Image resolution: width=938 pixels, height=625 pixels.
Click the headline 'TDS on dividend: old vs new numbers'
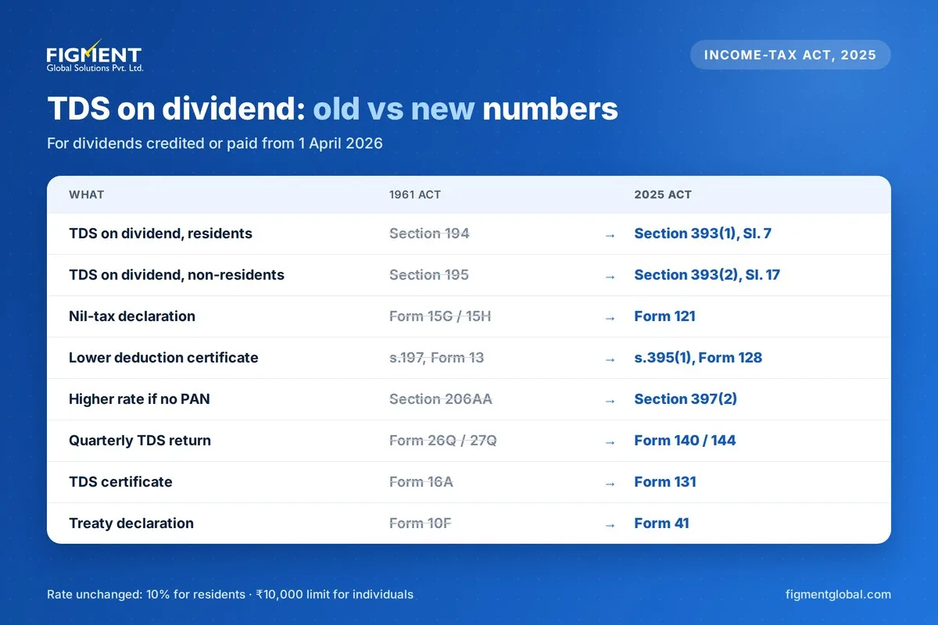pyautogui.click(x=332, y=109)
